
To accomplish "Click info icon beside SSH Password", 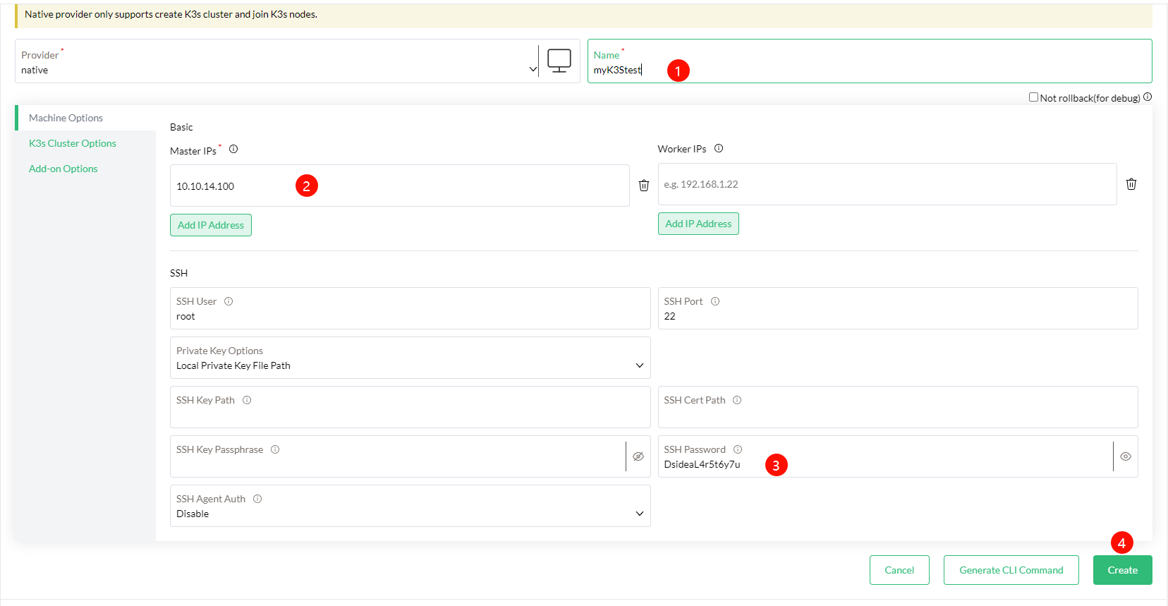I will click(x=738, y=449).
